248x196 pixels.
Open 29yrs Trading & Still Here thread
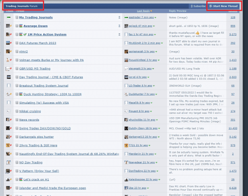click(38, 145)
